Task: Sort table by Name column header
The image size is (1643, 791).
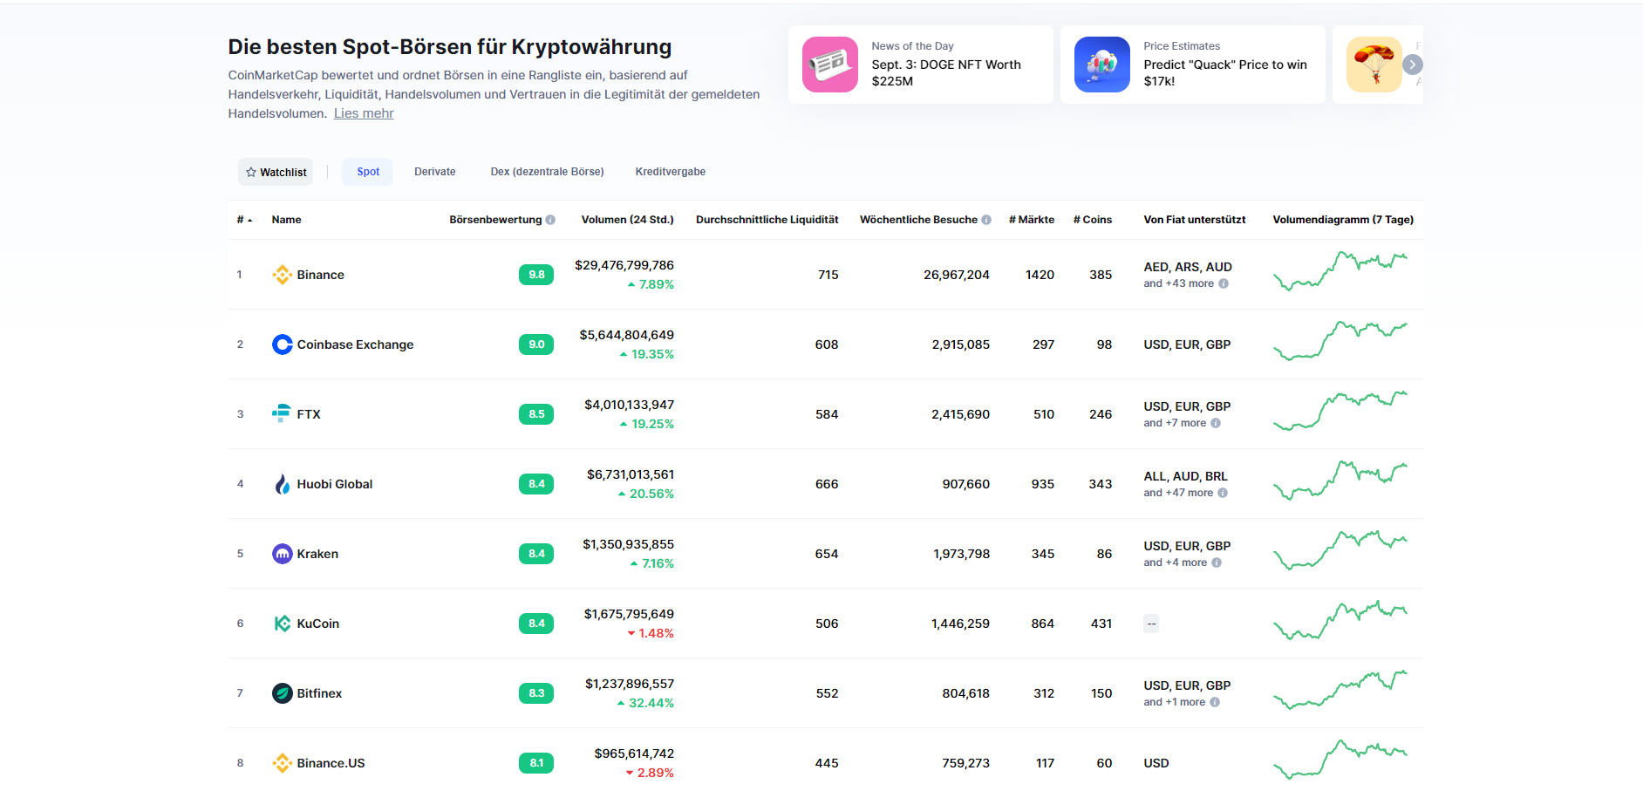Action: point(286,220)
